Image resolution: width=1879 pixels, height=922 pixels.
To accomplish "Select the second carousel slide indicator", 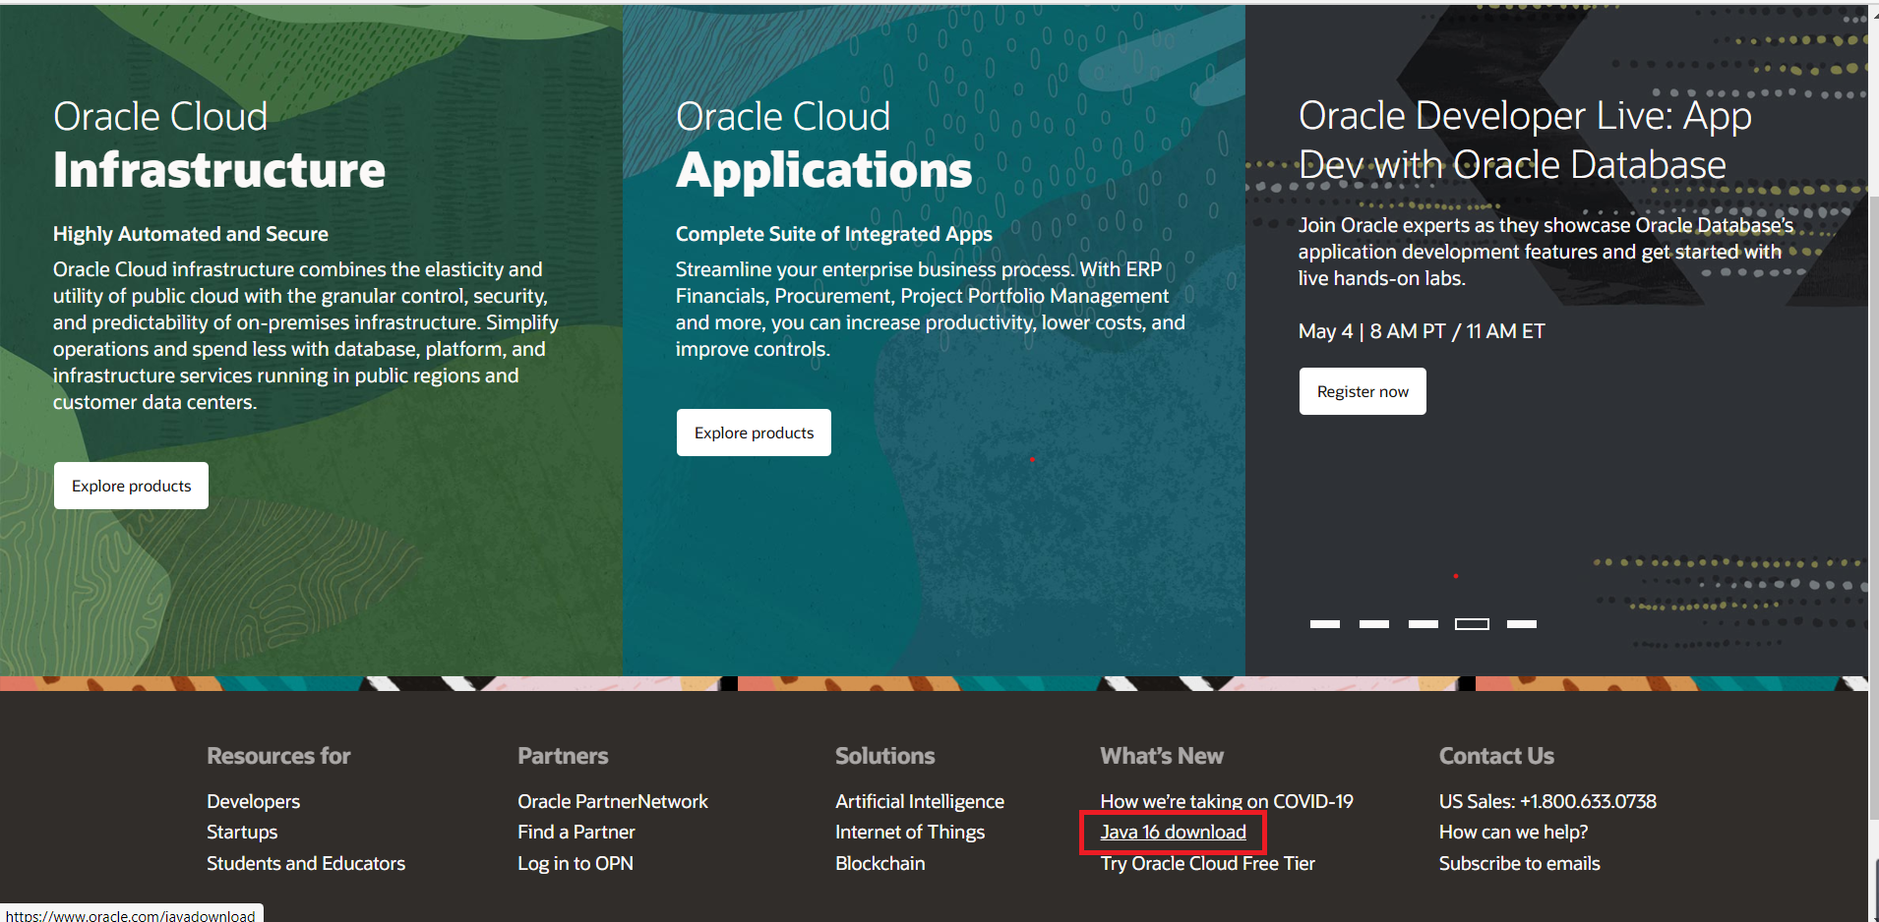I will (1374, 624).
